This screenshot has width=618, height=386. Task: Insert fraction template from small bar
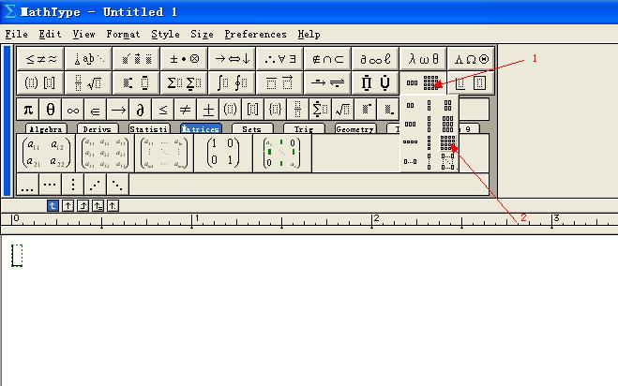(x=297, y=110)
